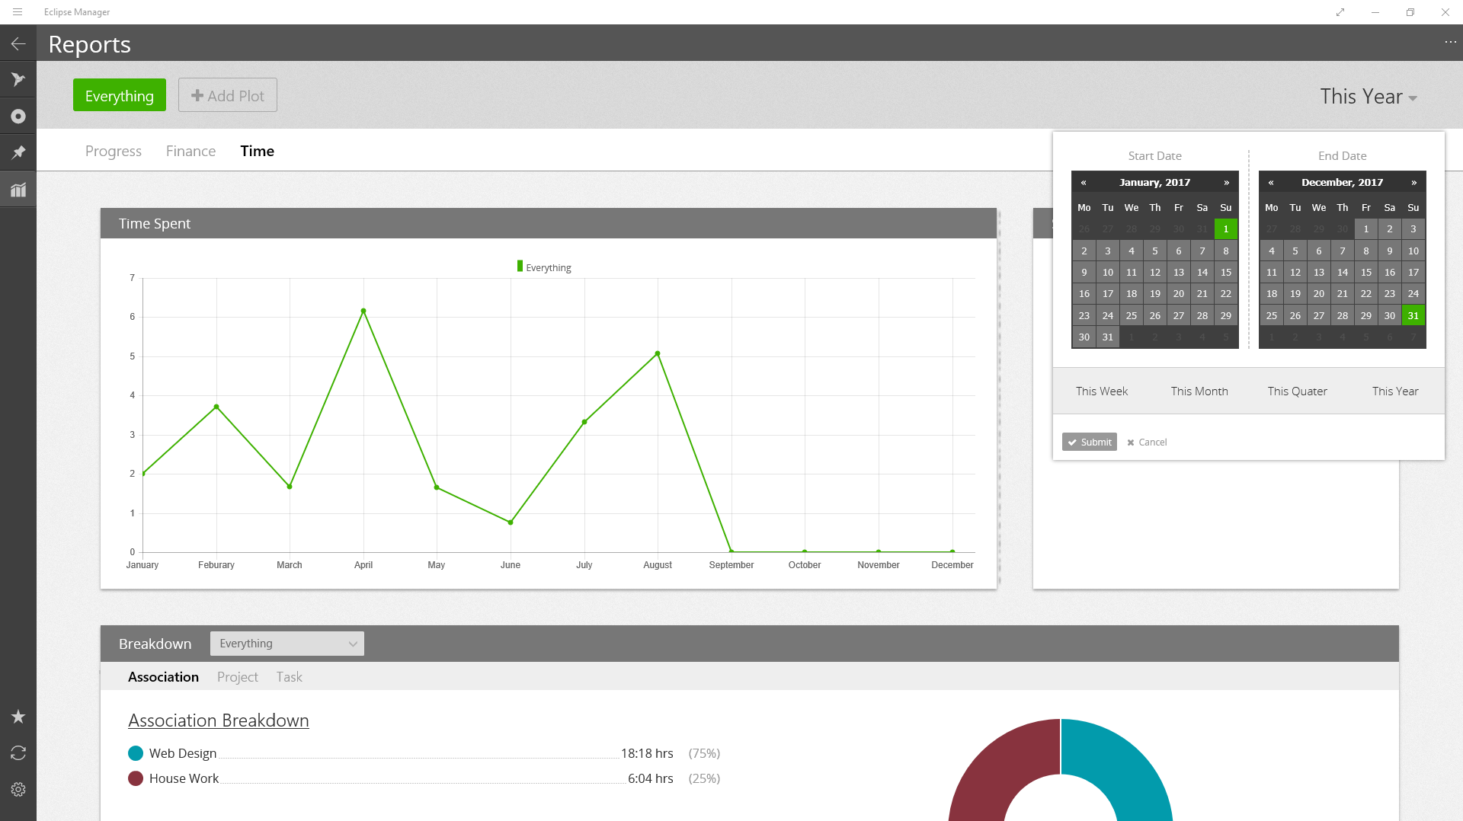Open the bird logo sidebar icon

click(x=18, y=80)
